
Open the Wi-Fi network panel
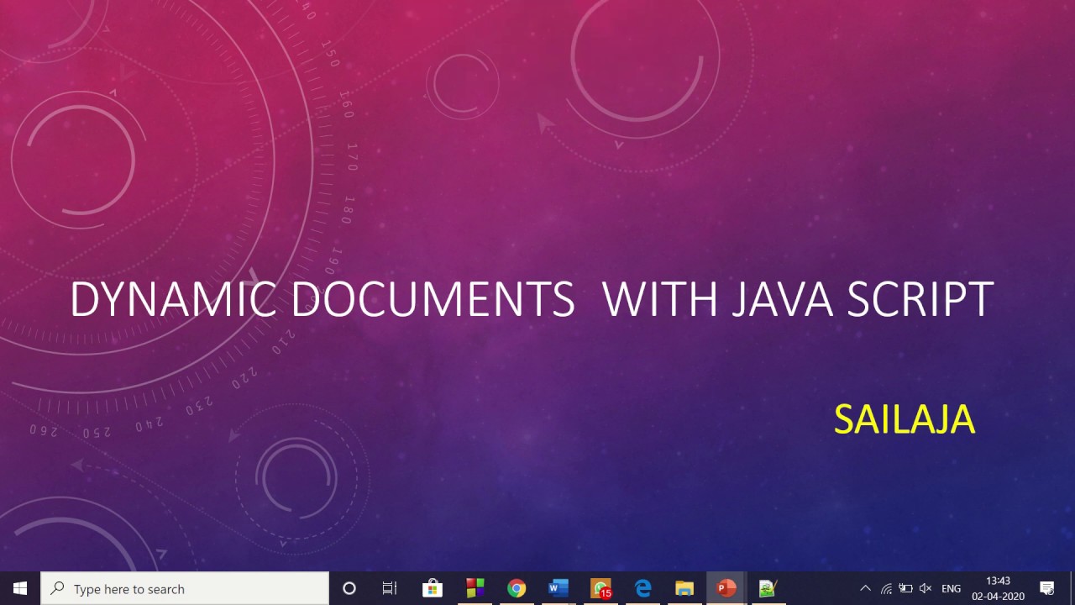pyautogui.click(x=886, y=588)
